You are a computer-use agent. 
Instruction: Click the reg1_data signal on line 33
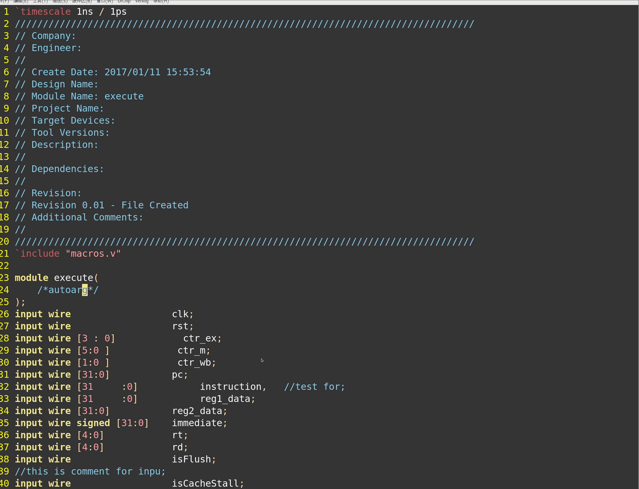click(x=226, y=398)
